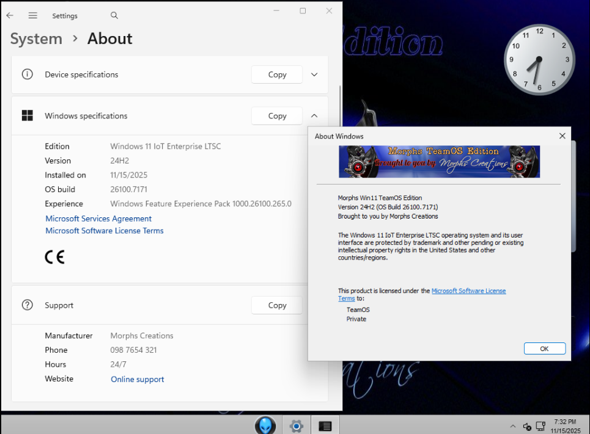590x434 pixels.
Task: Collapse the Windows specifications section
Action: coord(314,116)
